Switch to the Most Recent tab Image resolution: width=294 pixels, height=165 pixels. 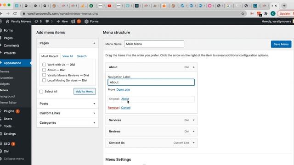click(50, 56)
